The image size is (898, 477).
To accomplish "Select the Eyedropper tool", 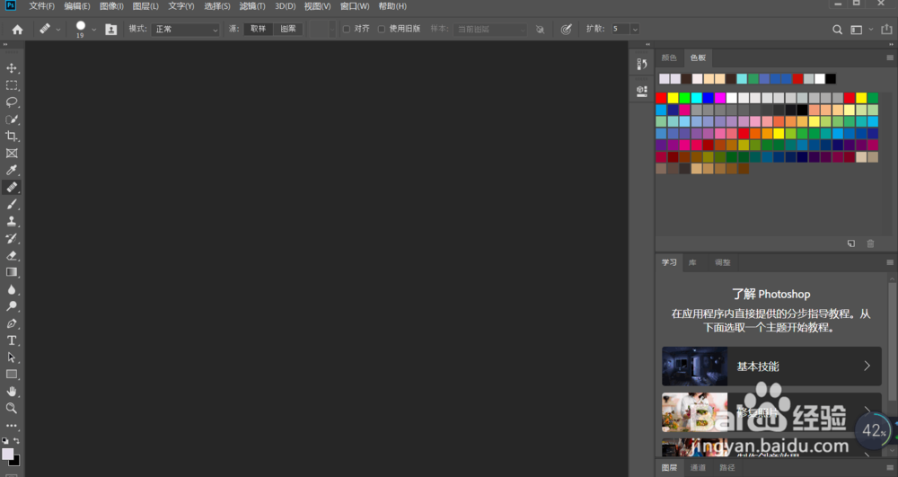I will [12, 170].
